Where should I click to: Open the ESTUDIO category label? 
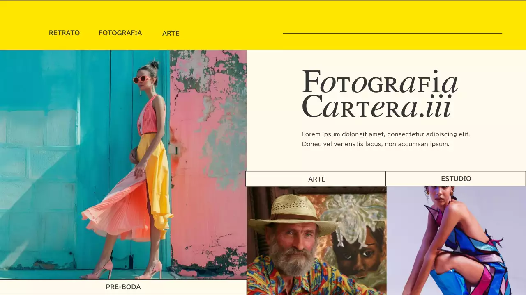click(456, 179)
